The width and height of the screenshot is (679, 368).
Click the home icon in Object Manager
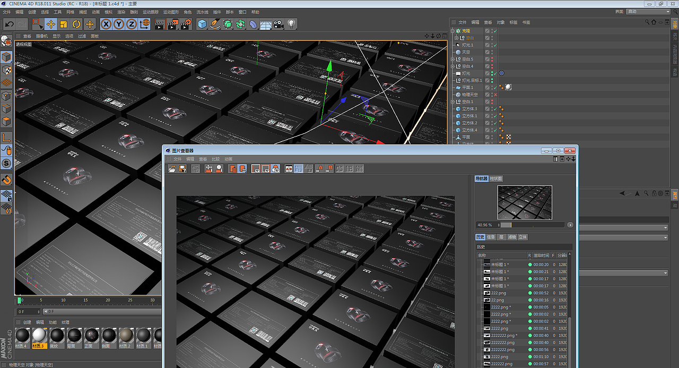point(654,22)
